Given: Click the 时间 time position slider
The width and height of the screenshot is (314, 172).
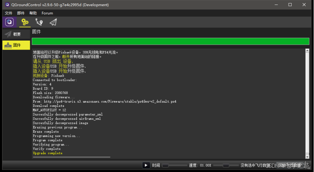Looking at the screenshot, I should pos(174,166).
